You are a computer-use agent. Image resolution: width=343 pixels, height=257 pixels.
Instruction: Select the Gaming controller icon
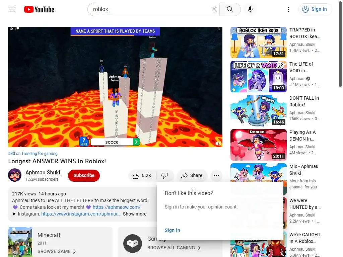(133, 244)
